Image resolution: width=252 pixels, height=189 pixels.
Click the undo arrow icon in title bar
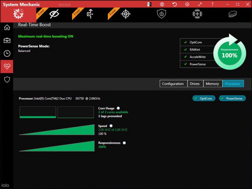(x=174, y=4)
